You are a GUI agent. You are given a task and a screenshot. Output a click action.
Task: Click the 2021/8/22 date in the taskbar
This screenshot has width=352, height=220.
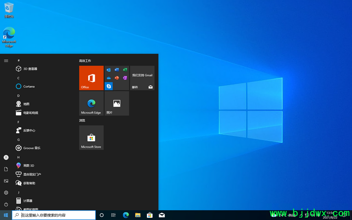(330, 218)
